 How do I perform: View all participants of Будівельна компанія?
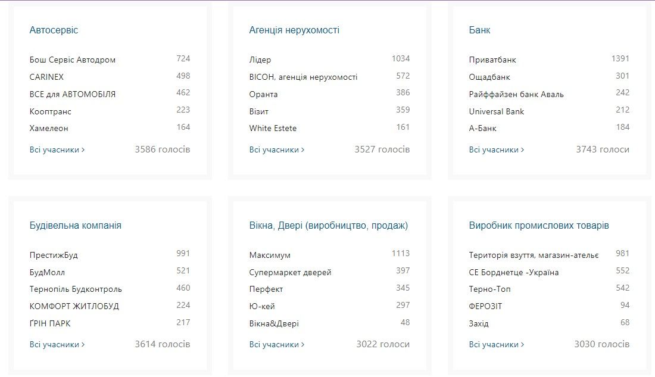point(57,345)
